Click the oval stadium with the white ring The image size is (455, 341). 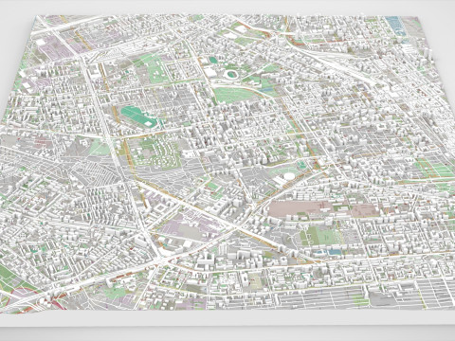tap(232, 75)
